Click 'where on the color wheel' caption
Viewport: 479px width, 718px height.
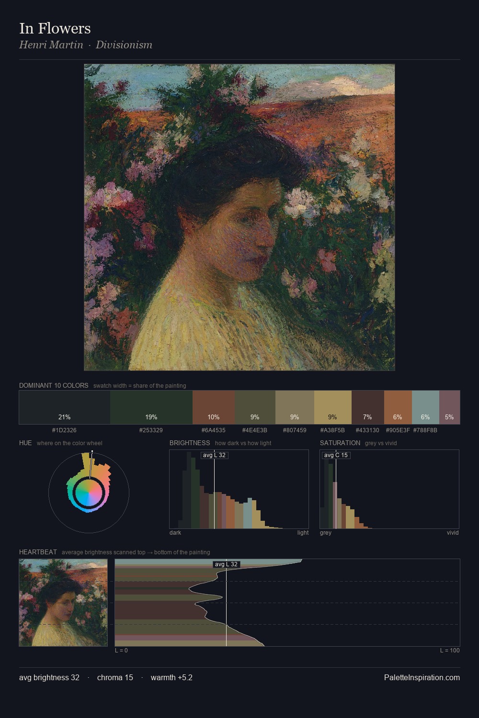(x=69, y=443)
